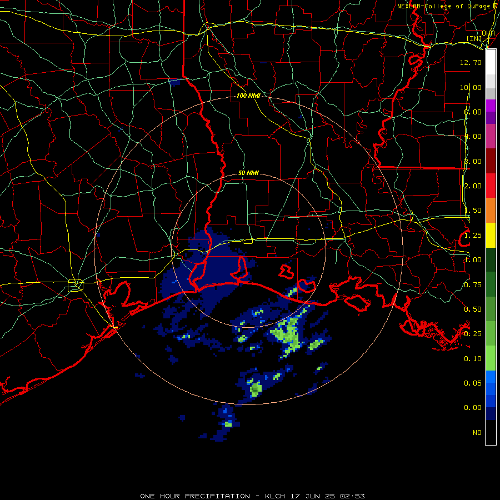Viewport: 500px width, 500px height.
Task: Click the "12.70" legend value
Action: click(471, 62)
